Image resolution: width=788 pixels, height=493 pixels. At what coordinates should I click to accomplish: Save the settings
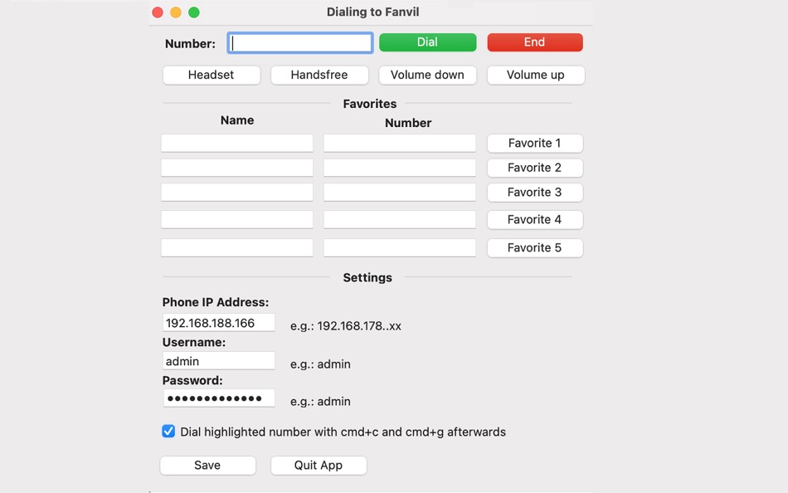click(x=207, y=466)
